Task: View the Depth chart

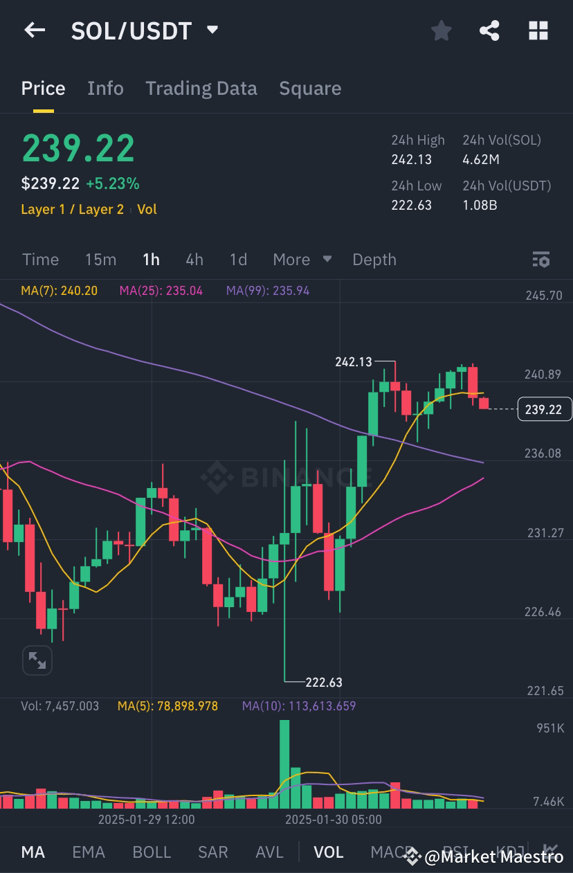Action: click(x=374, y=259)
